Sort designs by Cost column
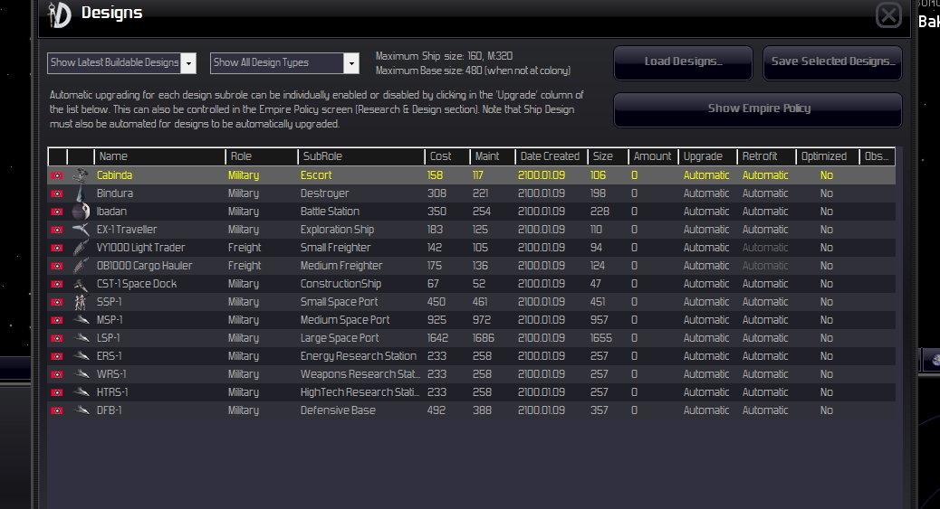Screen dimensions: 940x509 447,156
